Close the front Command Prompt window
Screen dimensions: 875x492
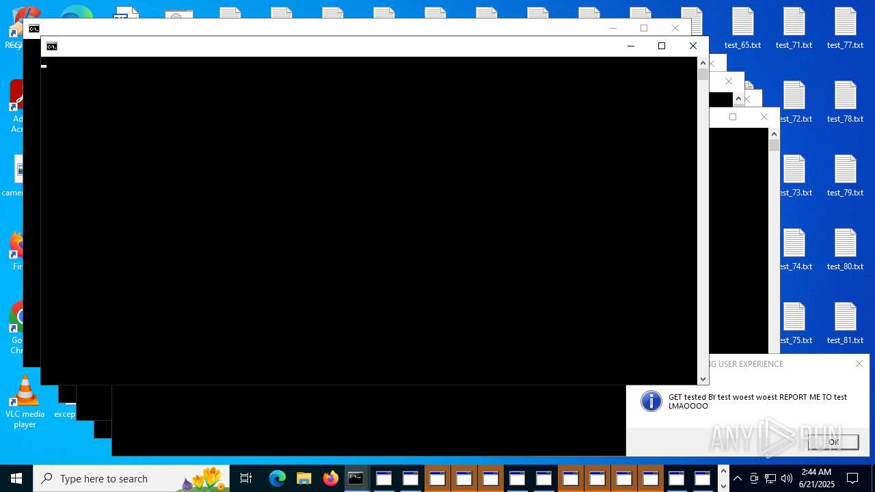tap(693, 46)
